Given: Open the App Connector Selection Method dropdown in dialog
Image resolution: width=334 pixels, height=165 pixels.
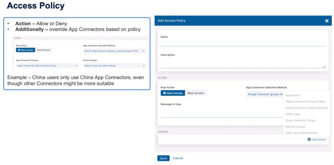Looking at the screenshot, I should coord(265,94).
